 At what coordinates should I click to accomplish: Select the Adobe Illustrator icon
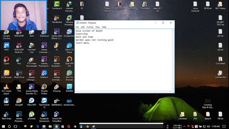[x=57, y=62]
